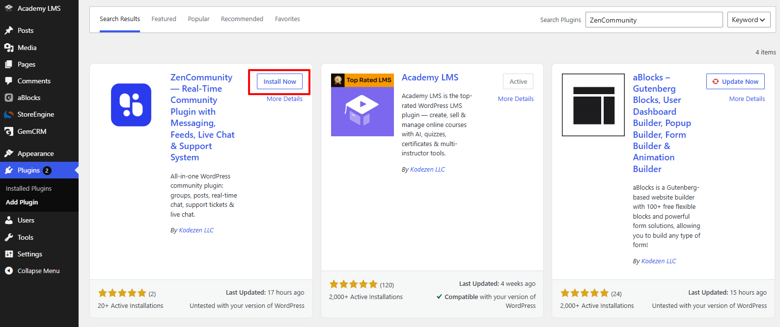Screen dimensions: 780x327
Task: Click the Posts pin icon in sidebar
Action: click(x=9, y=30)
